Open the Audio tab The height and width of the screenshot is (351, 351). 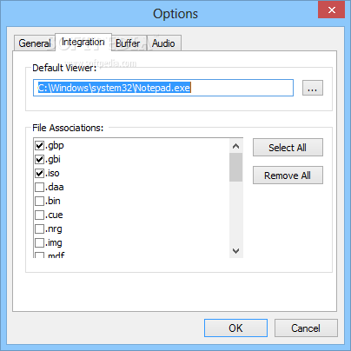tap(163, 43)
